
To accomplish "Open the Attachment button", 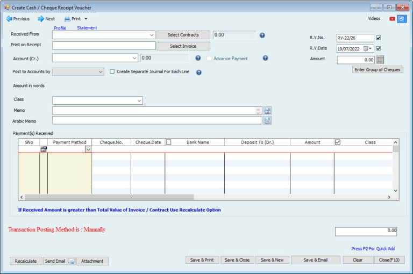I will 92,261.
